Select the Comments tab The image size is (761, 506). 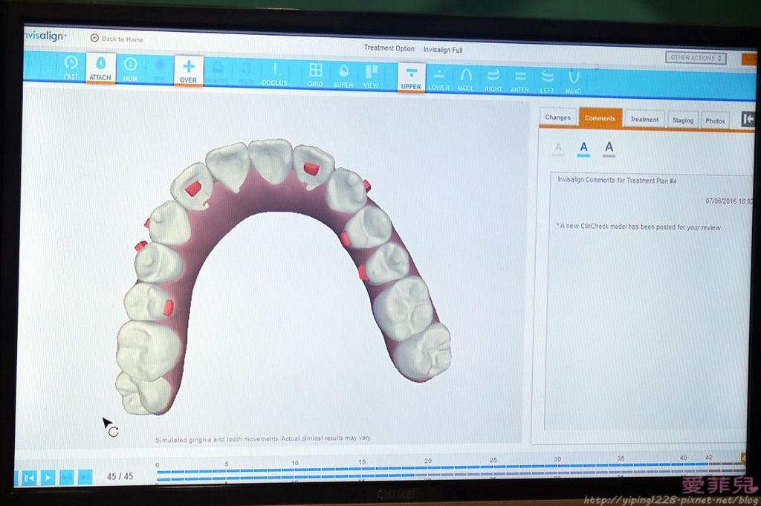(x=600, y=118)
